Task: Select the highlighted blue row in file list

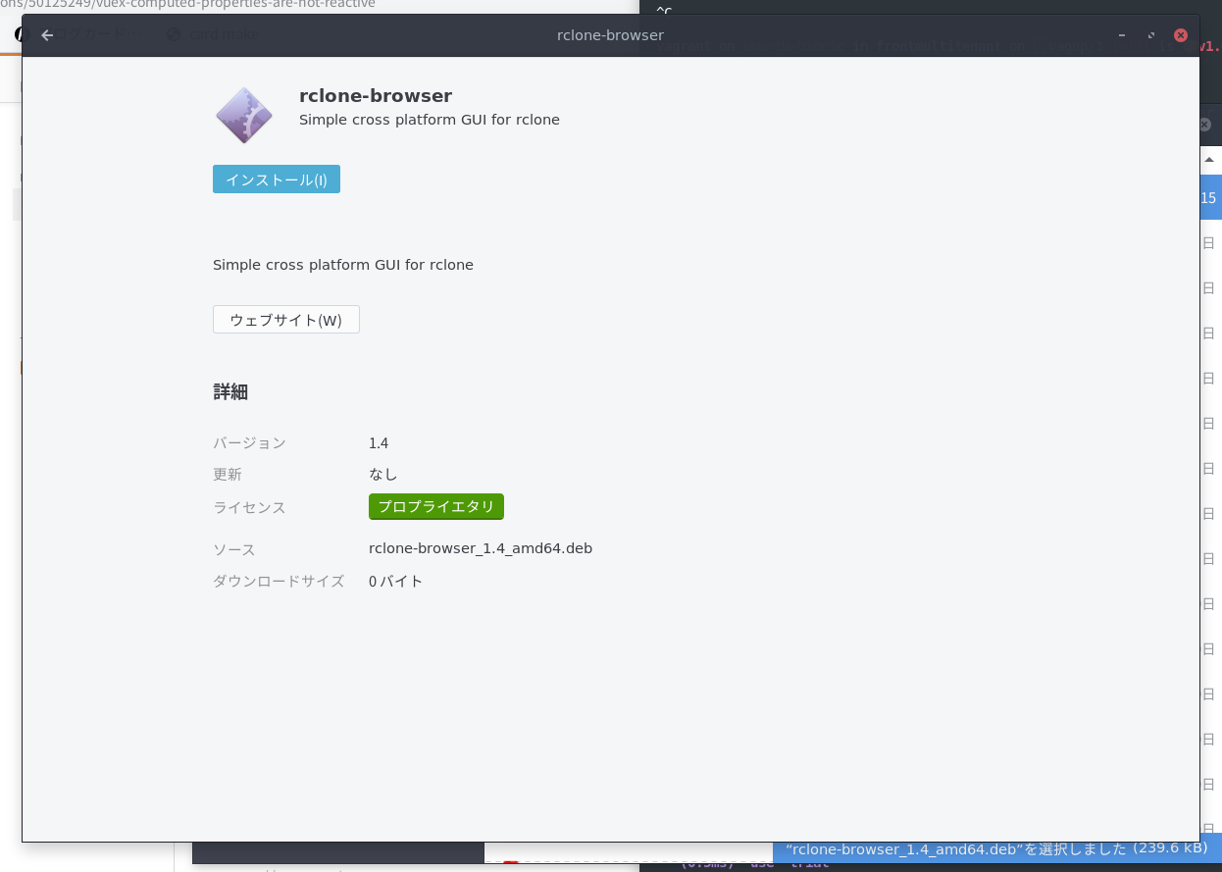Action: pos(1210,198)
